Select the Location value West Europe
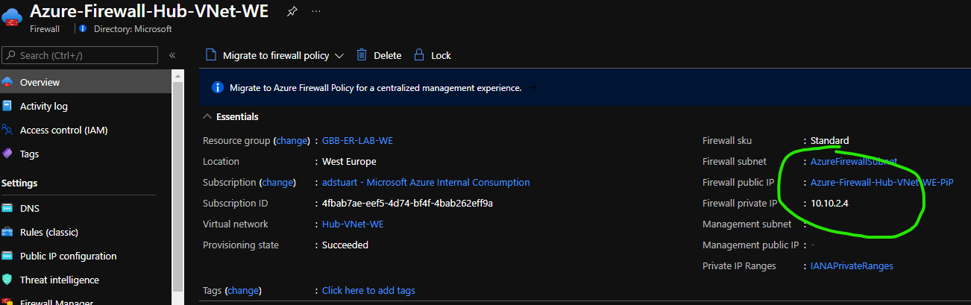Image resolution: width=971 pixels, height=305 pixels. 349,161
